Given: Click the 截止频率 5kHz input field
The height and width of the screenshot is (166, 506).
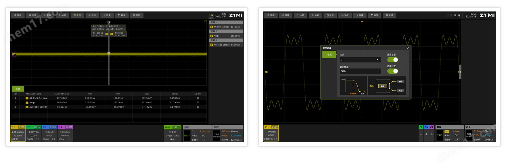Looking at the screenshot, I should (x=360, y=71).
